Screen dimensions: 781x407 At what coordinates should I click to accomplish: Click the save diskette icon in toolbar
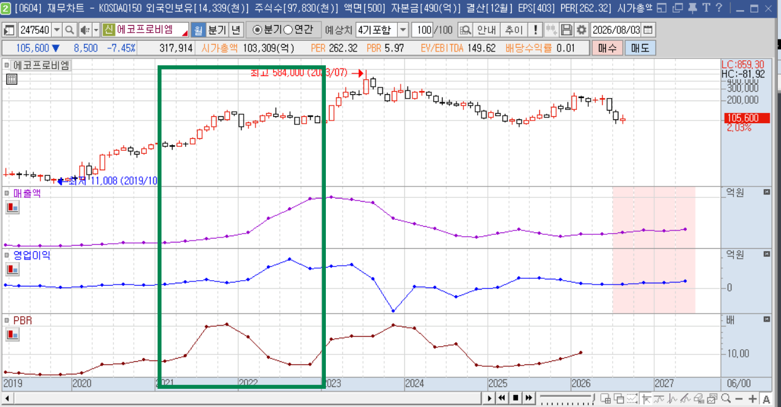[x=567, y=30]
